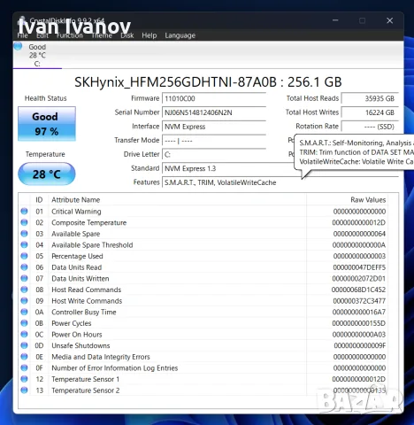The width and height of the screenshot is (414, 425).
Task: Click the Total Host Writes value 16224 GB
Action: click(370, 112)
